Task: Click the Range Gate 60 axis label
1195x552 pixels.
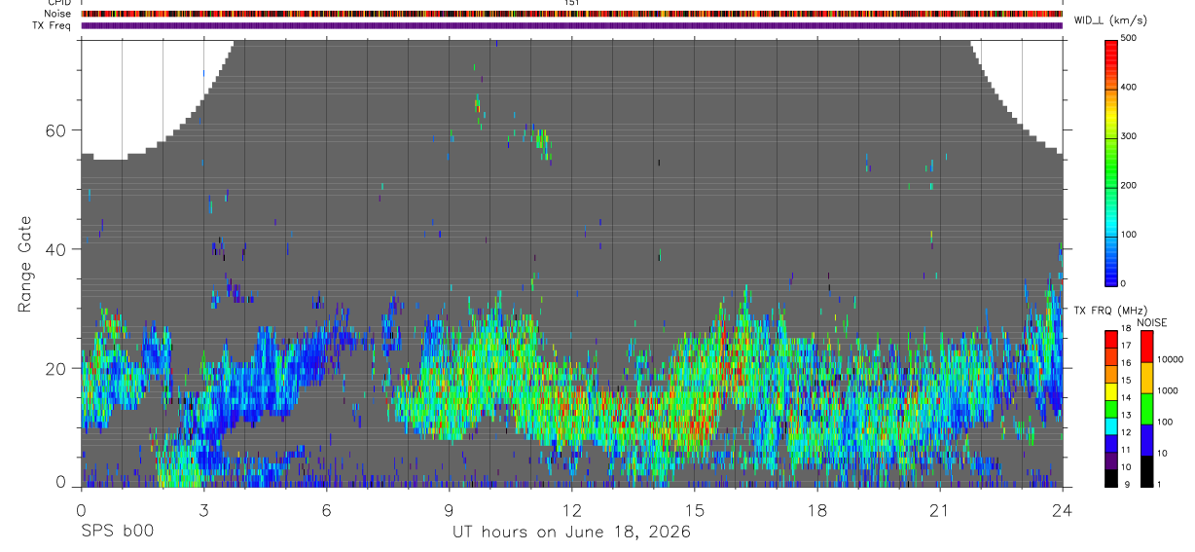Action: 58,130
